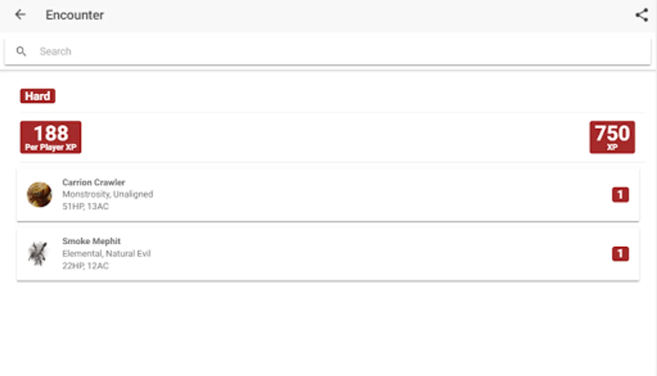The height and width of the screenshot is (376, 657).
Task: Click Smoke Mephit quantity badge
Action: (x=620, y=254)
